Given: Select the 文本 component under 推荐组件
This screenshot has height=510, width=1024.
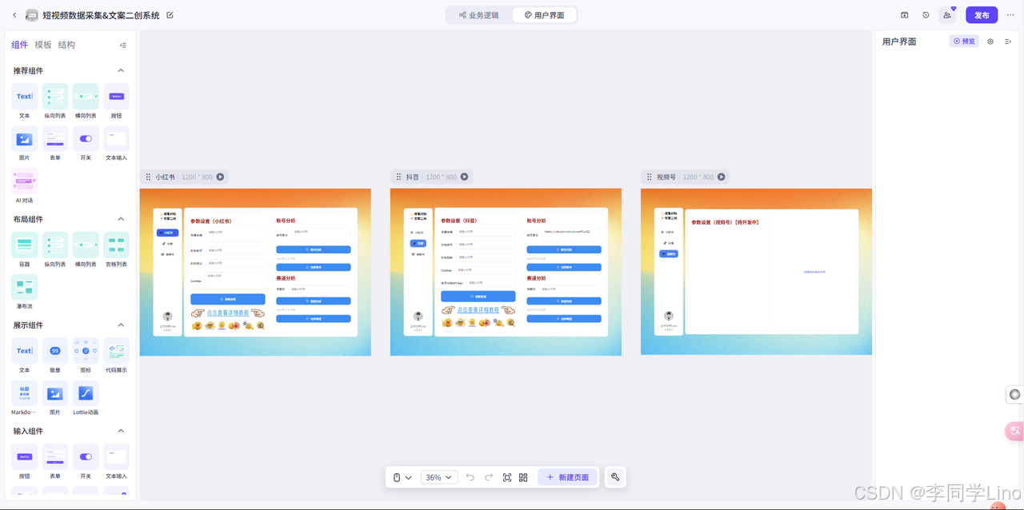Looking at the screenshot, I should pyautogui.click(x=24, y=102).
